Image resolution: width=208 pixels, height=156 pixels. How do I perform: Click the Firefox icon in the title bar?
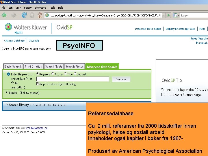[2, 2]
